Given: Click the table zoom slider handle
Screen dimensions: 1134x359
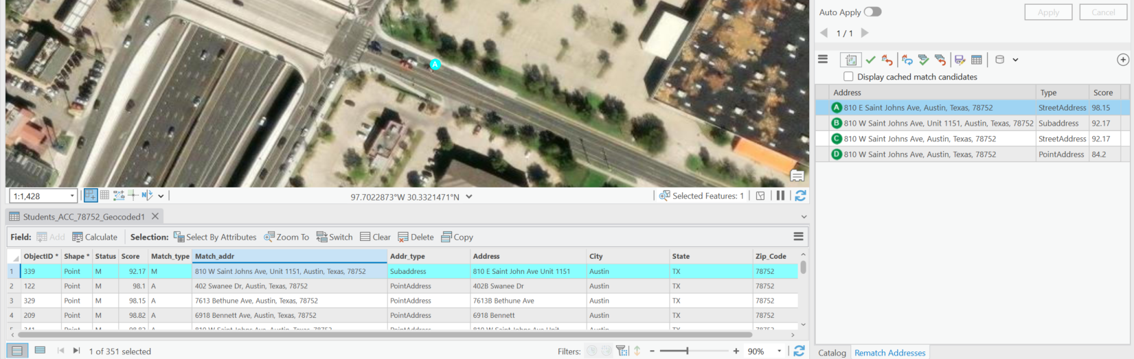Looking at the screenshot, I should tap(687, 351).
